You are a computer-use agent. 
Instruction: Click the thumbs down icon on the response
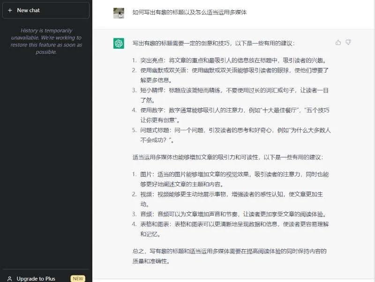348,43
